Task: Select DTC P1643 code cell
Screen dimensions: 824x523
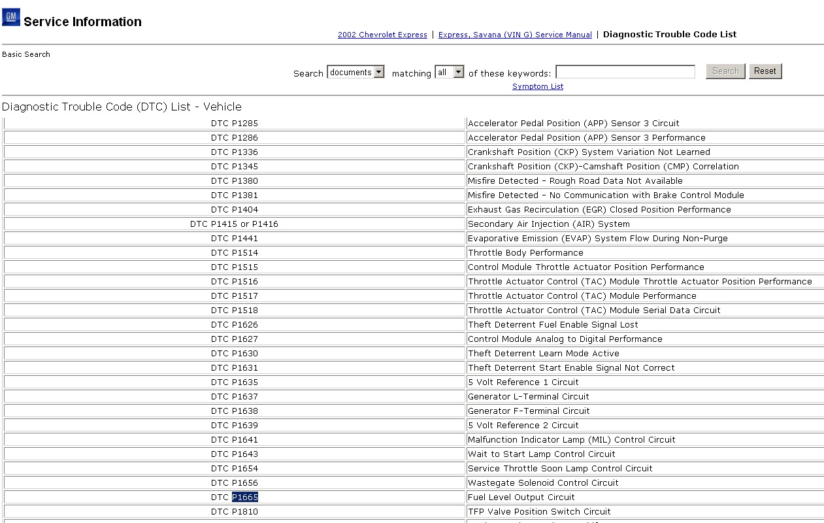Action: point(235,454)
